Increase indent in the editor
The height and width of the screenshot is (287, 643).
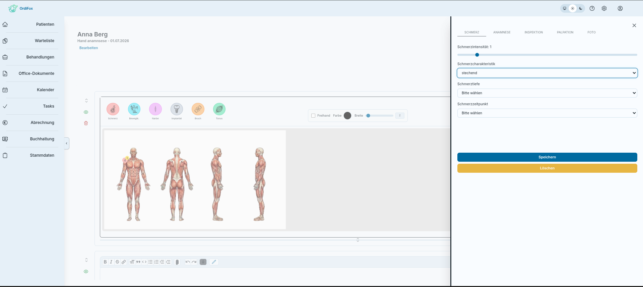pos(168,262)
